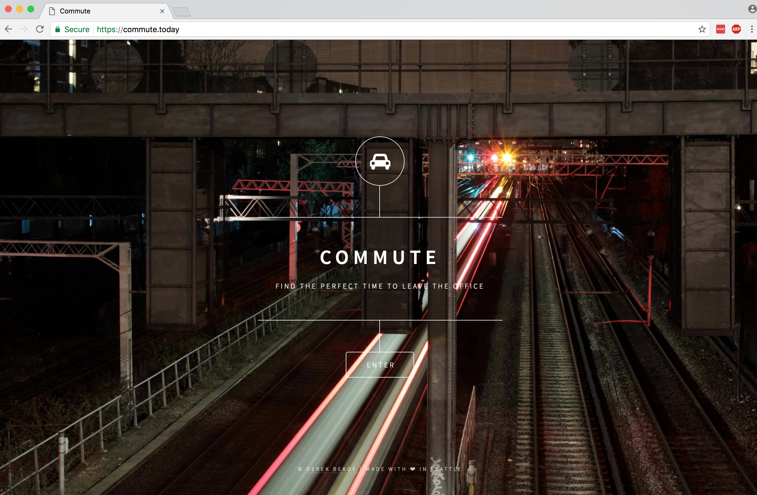
Task: Click the yellow minimize window button
Action: tap(20, 9)
